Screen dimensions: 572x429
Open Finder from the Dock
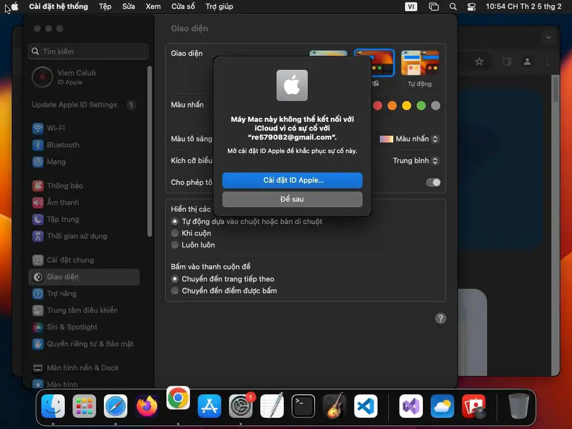tap(53, 406)
